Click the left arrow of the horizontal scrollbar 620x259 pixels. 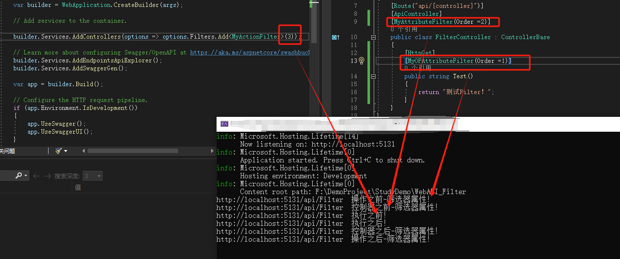83,151
